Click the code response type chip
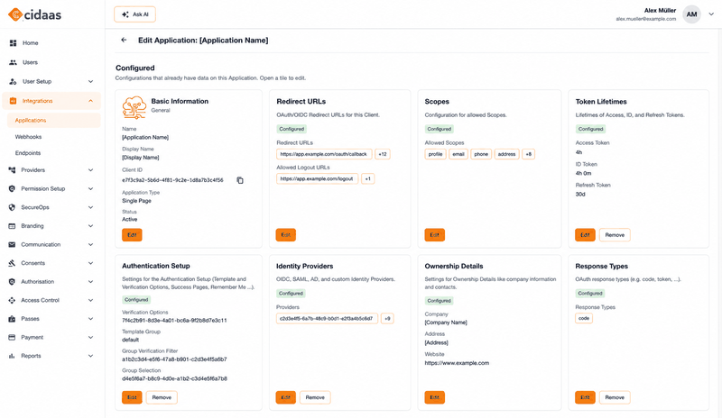Screen dimensions: 722x418 pyautogui.click(x=583, y=318)
